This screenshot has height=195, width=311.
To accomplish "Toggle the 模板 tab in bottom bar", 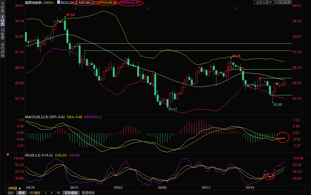I will click(22, 193).
